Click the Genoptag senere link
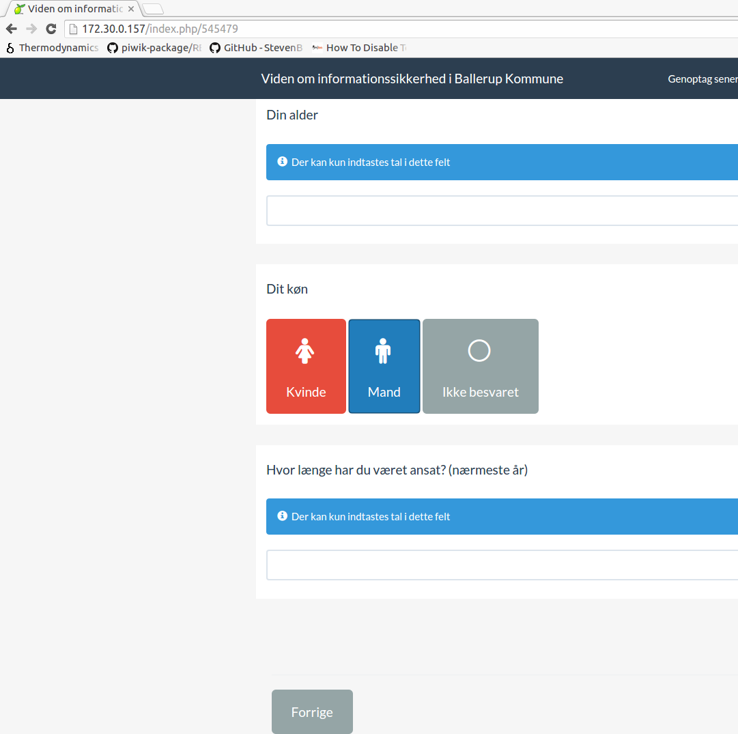738x734 pixels. tap(702, 79)
